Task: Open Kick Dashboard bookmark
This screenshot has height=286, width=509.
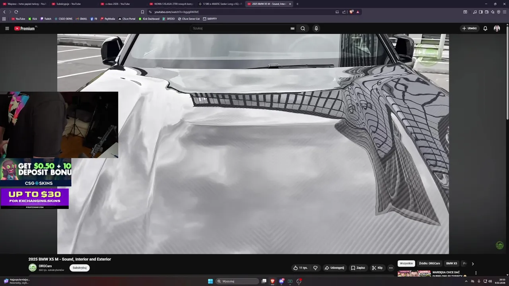Action: click(149, 19)
